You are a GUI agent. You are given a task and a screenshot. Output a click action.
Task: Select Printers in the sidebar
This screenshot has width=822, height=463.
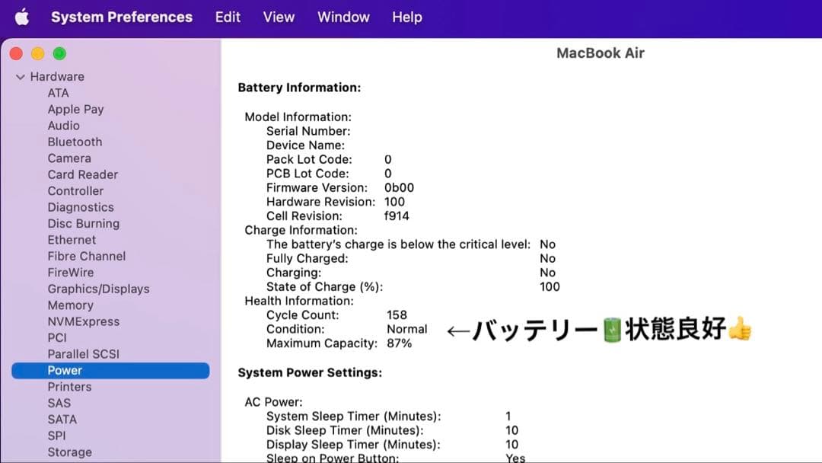[x=69, y=386]
